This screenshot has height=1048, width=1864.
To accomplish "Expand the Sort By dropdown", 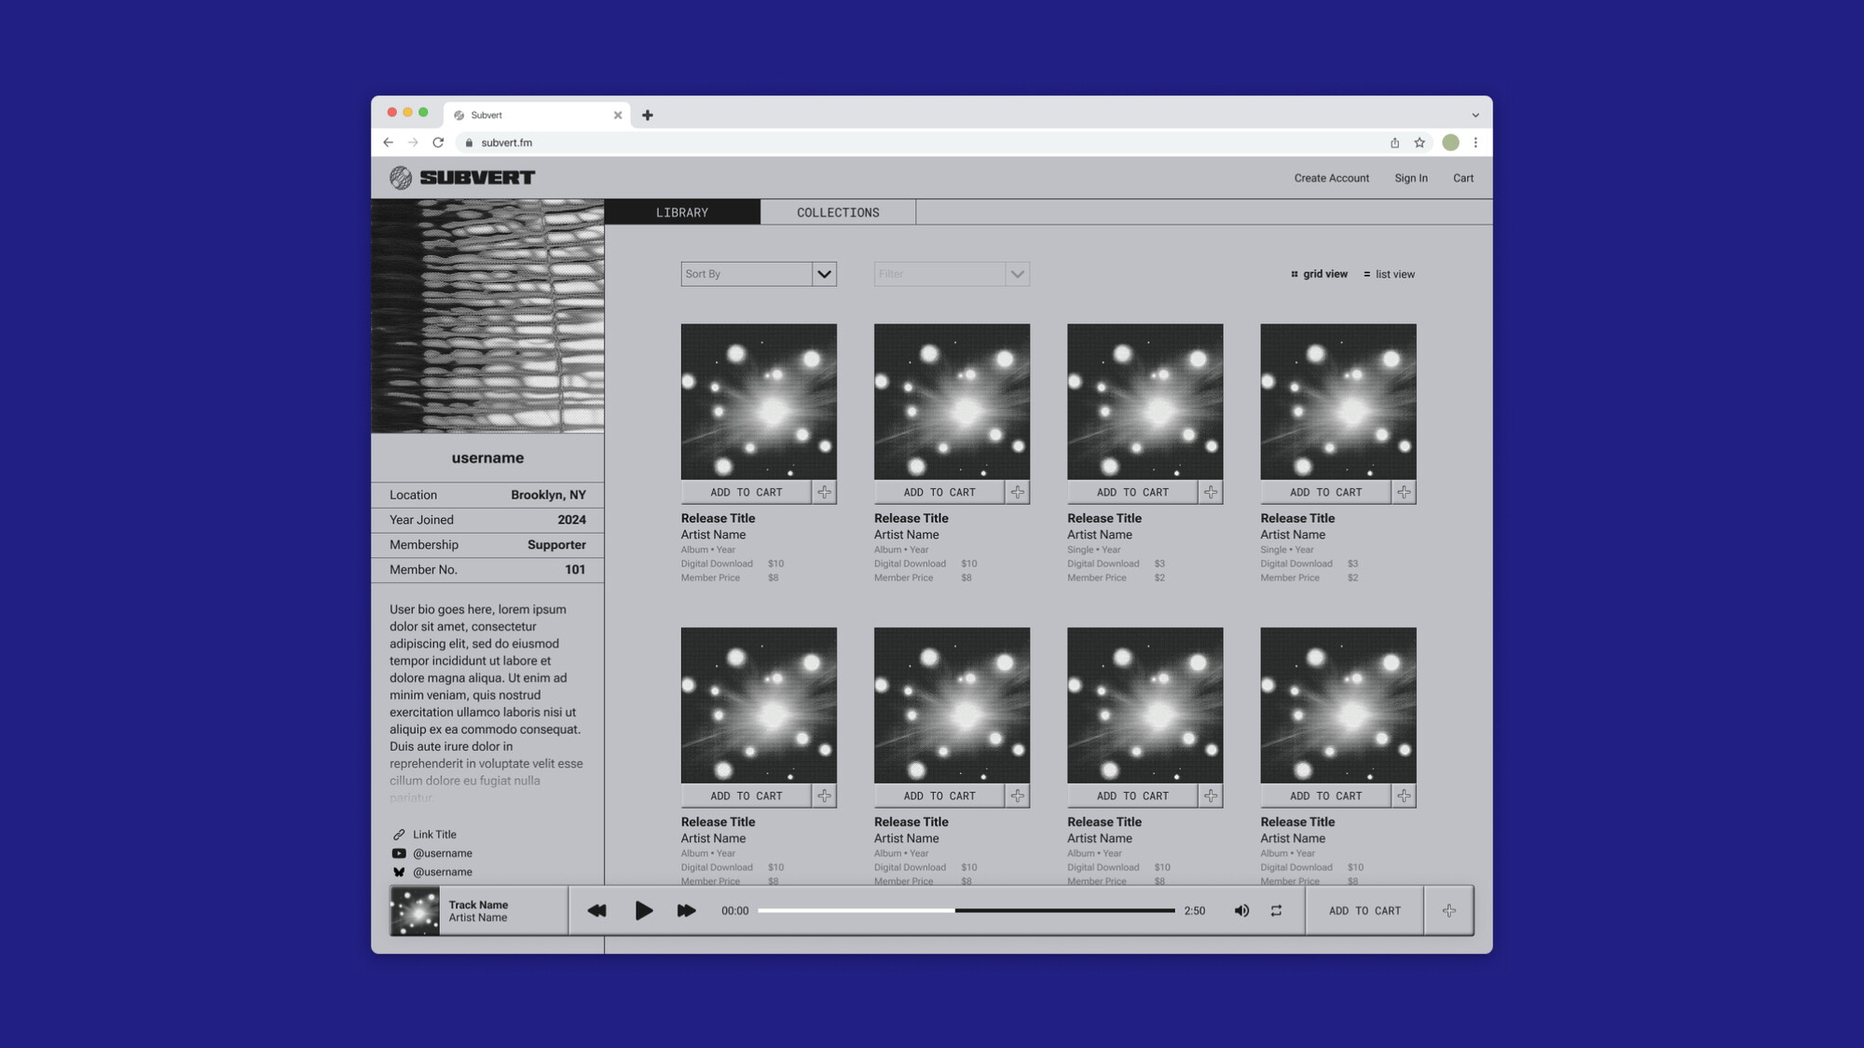I will point(824,274).
